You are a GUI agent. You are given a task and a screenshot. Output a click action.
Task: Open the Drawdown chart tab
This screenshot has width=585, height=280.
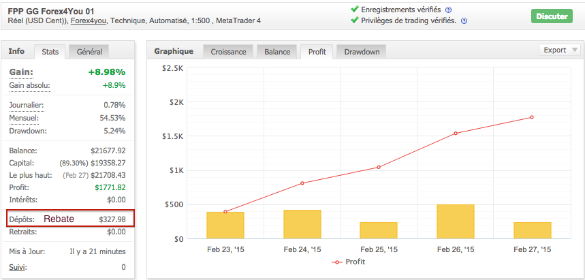point(362,52)
